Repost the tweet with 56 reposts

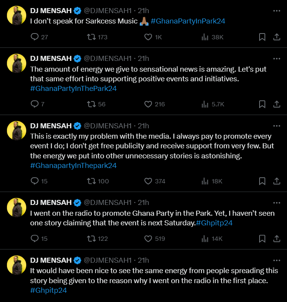pos(91,104)
